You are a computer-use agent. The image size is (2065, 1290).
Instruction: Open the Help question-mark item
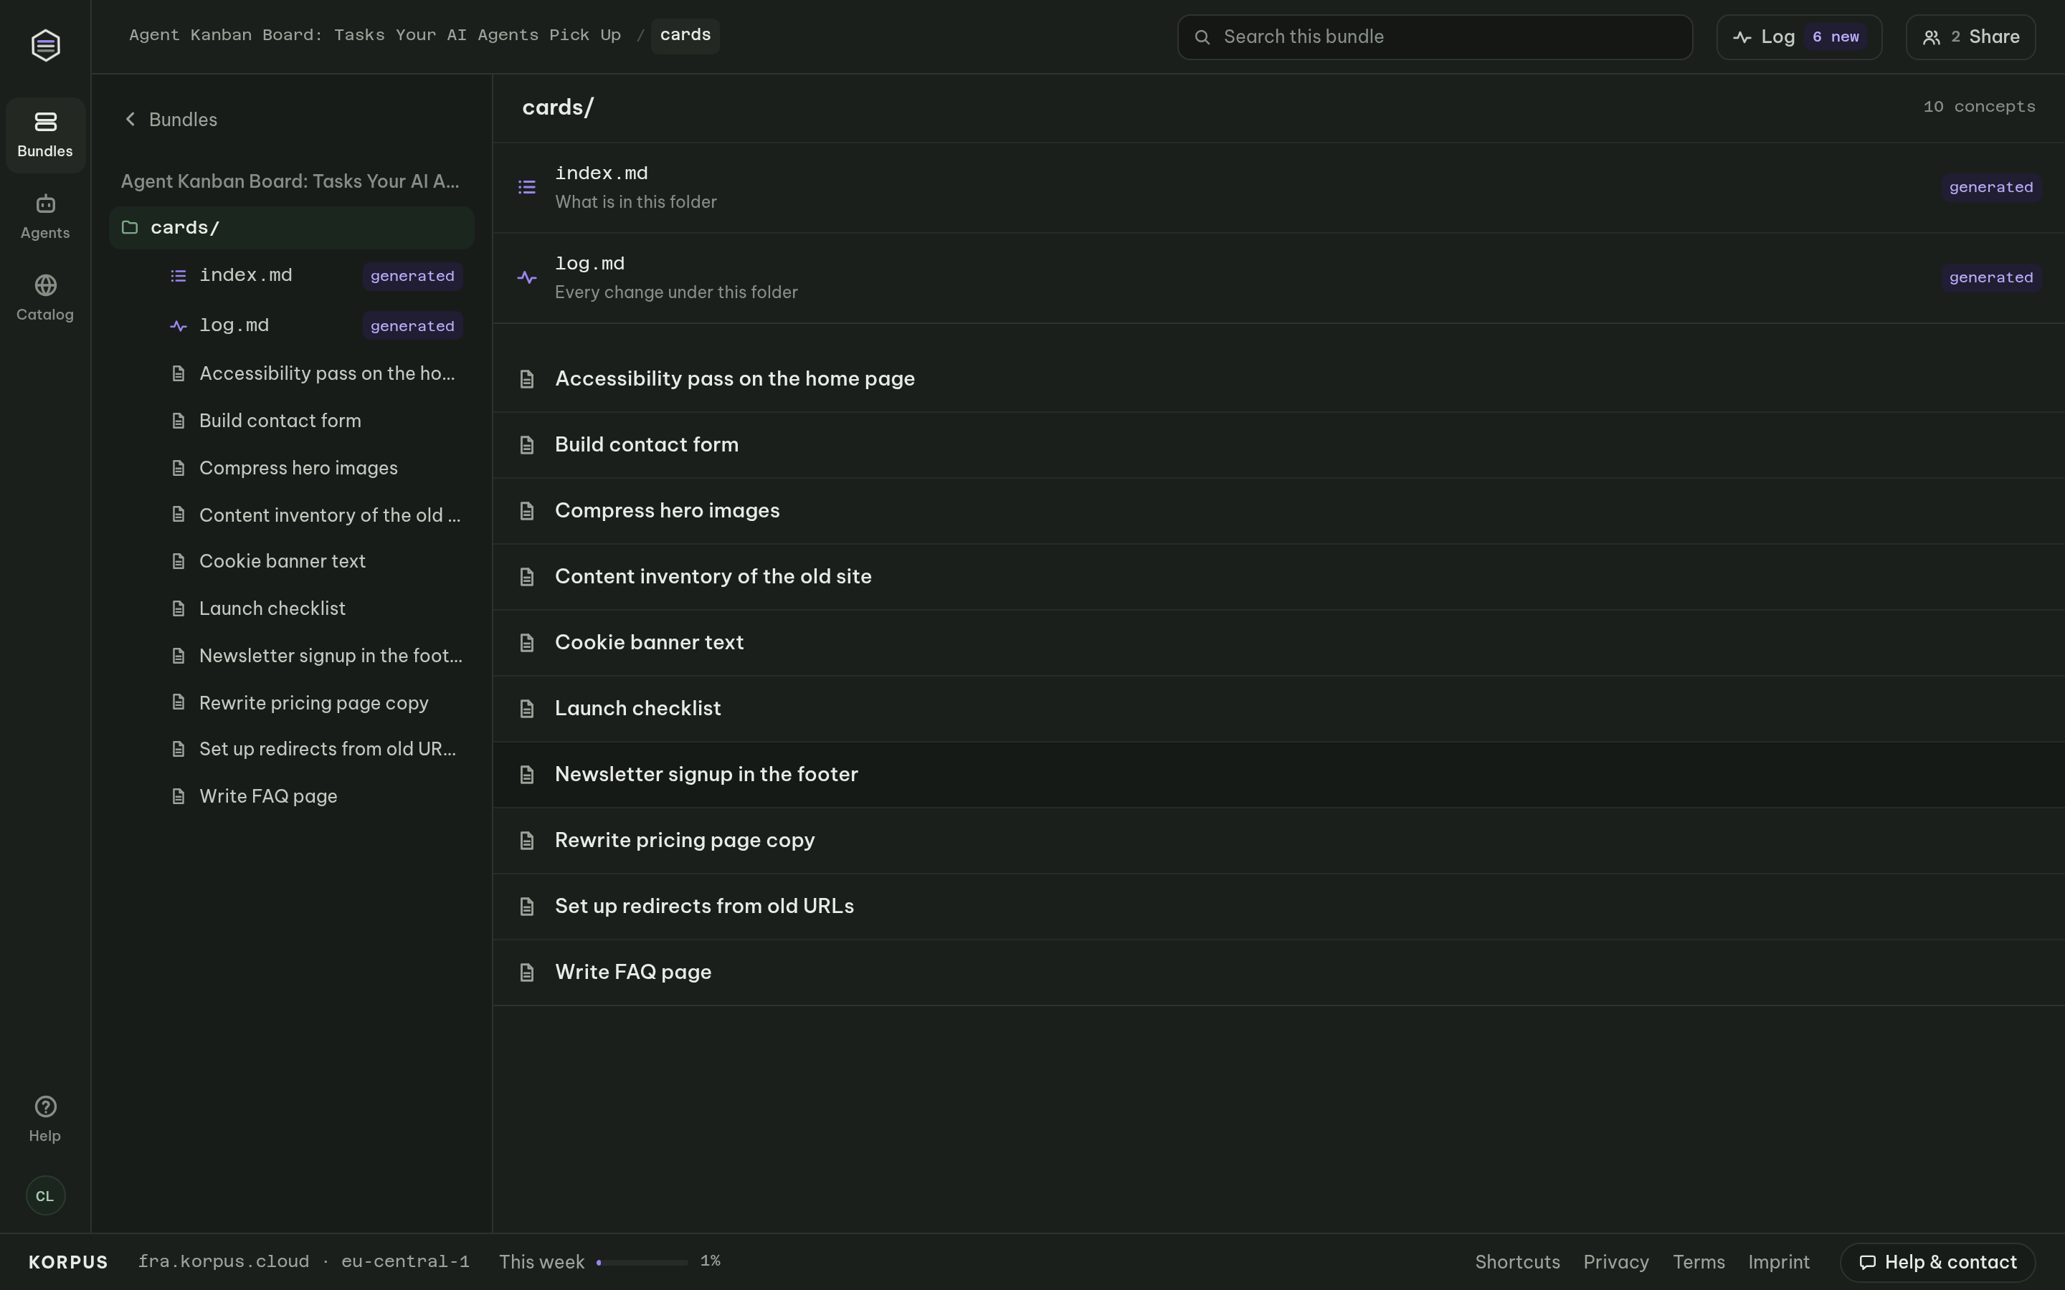tap(45, 1119)
